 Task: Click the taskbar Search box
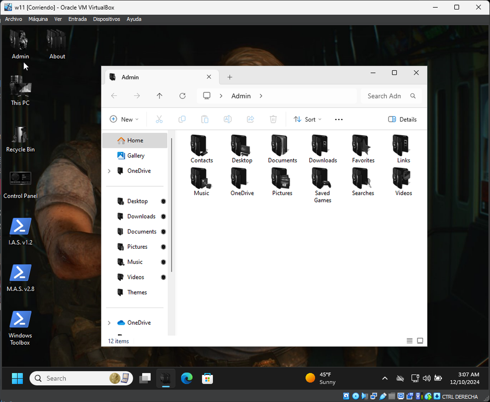[81, 378]
